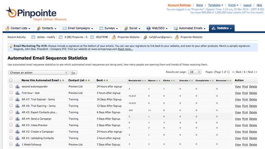Open chart icon for first hour - test
The image size is (265, 149).
pyautogui.click(x=17, y=93)
